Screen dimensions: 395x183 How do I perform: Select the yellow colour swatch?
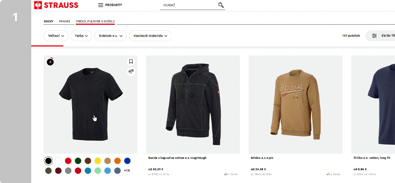[97, 161]
